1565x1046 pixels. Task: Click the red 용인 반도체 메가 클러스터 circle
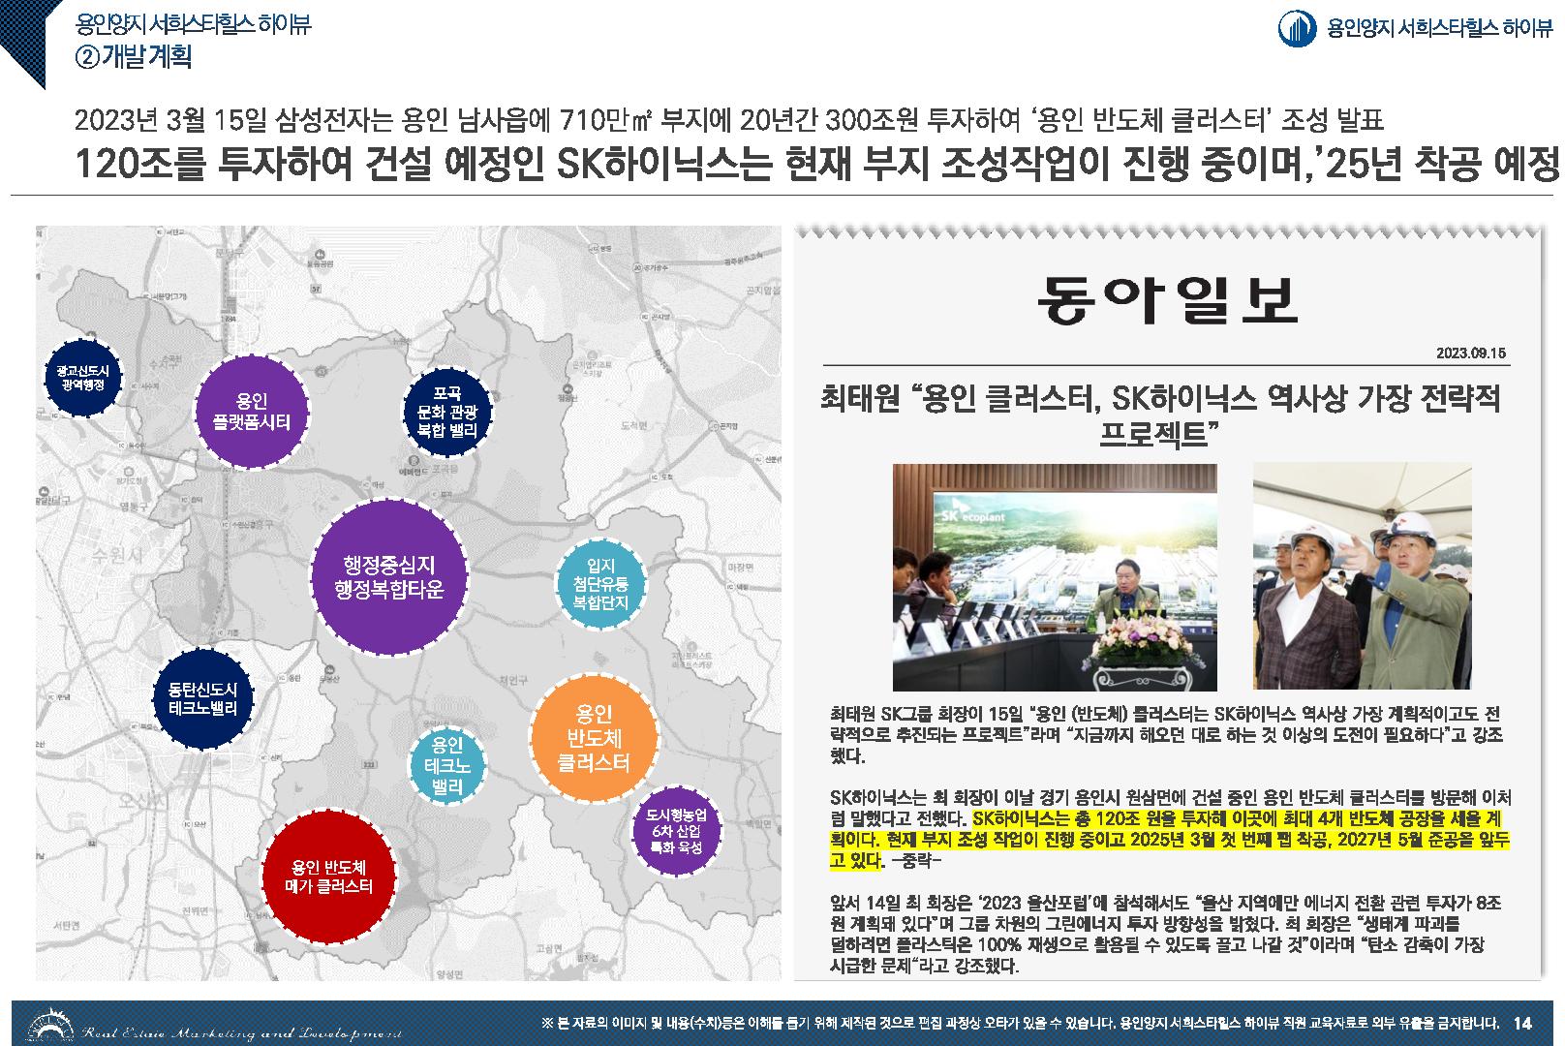point(327,876)
